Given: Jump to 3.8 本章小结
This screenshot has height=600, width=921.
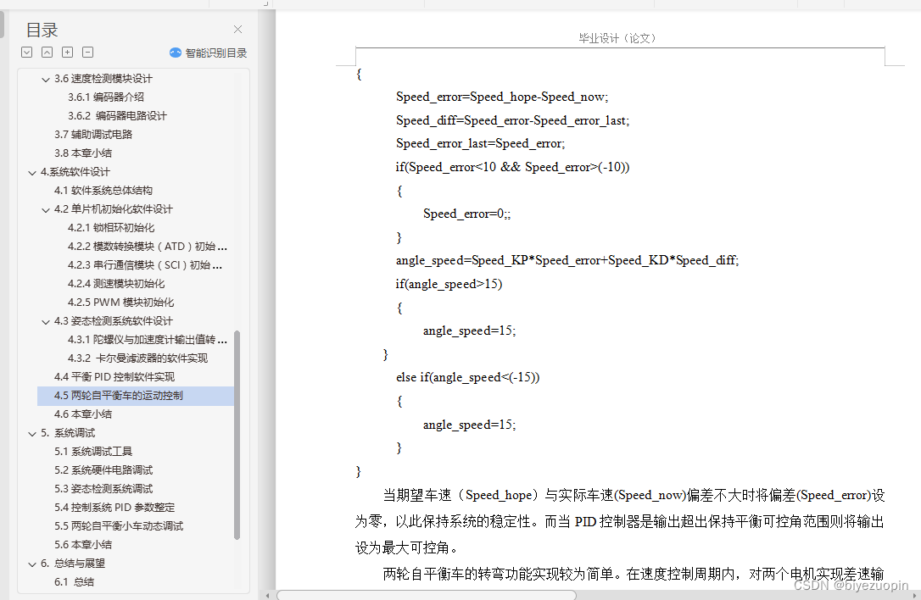Looking at the screenshot, I should [83, 153].
